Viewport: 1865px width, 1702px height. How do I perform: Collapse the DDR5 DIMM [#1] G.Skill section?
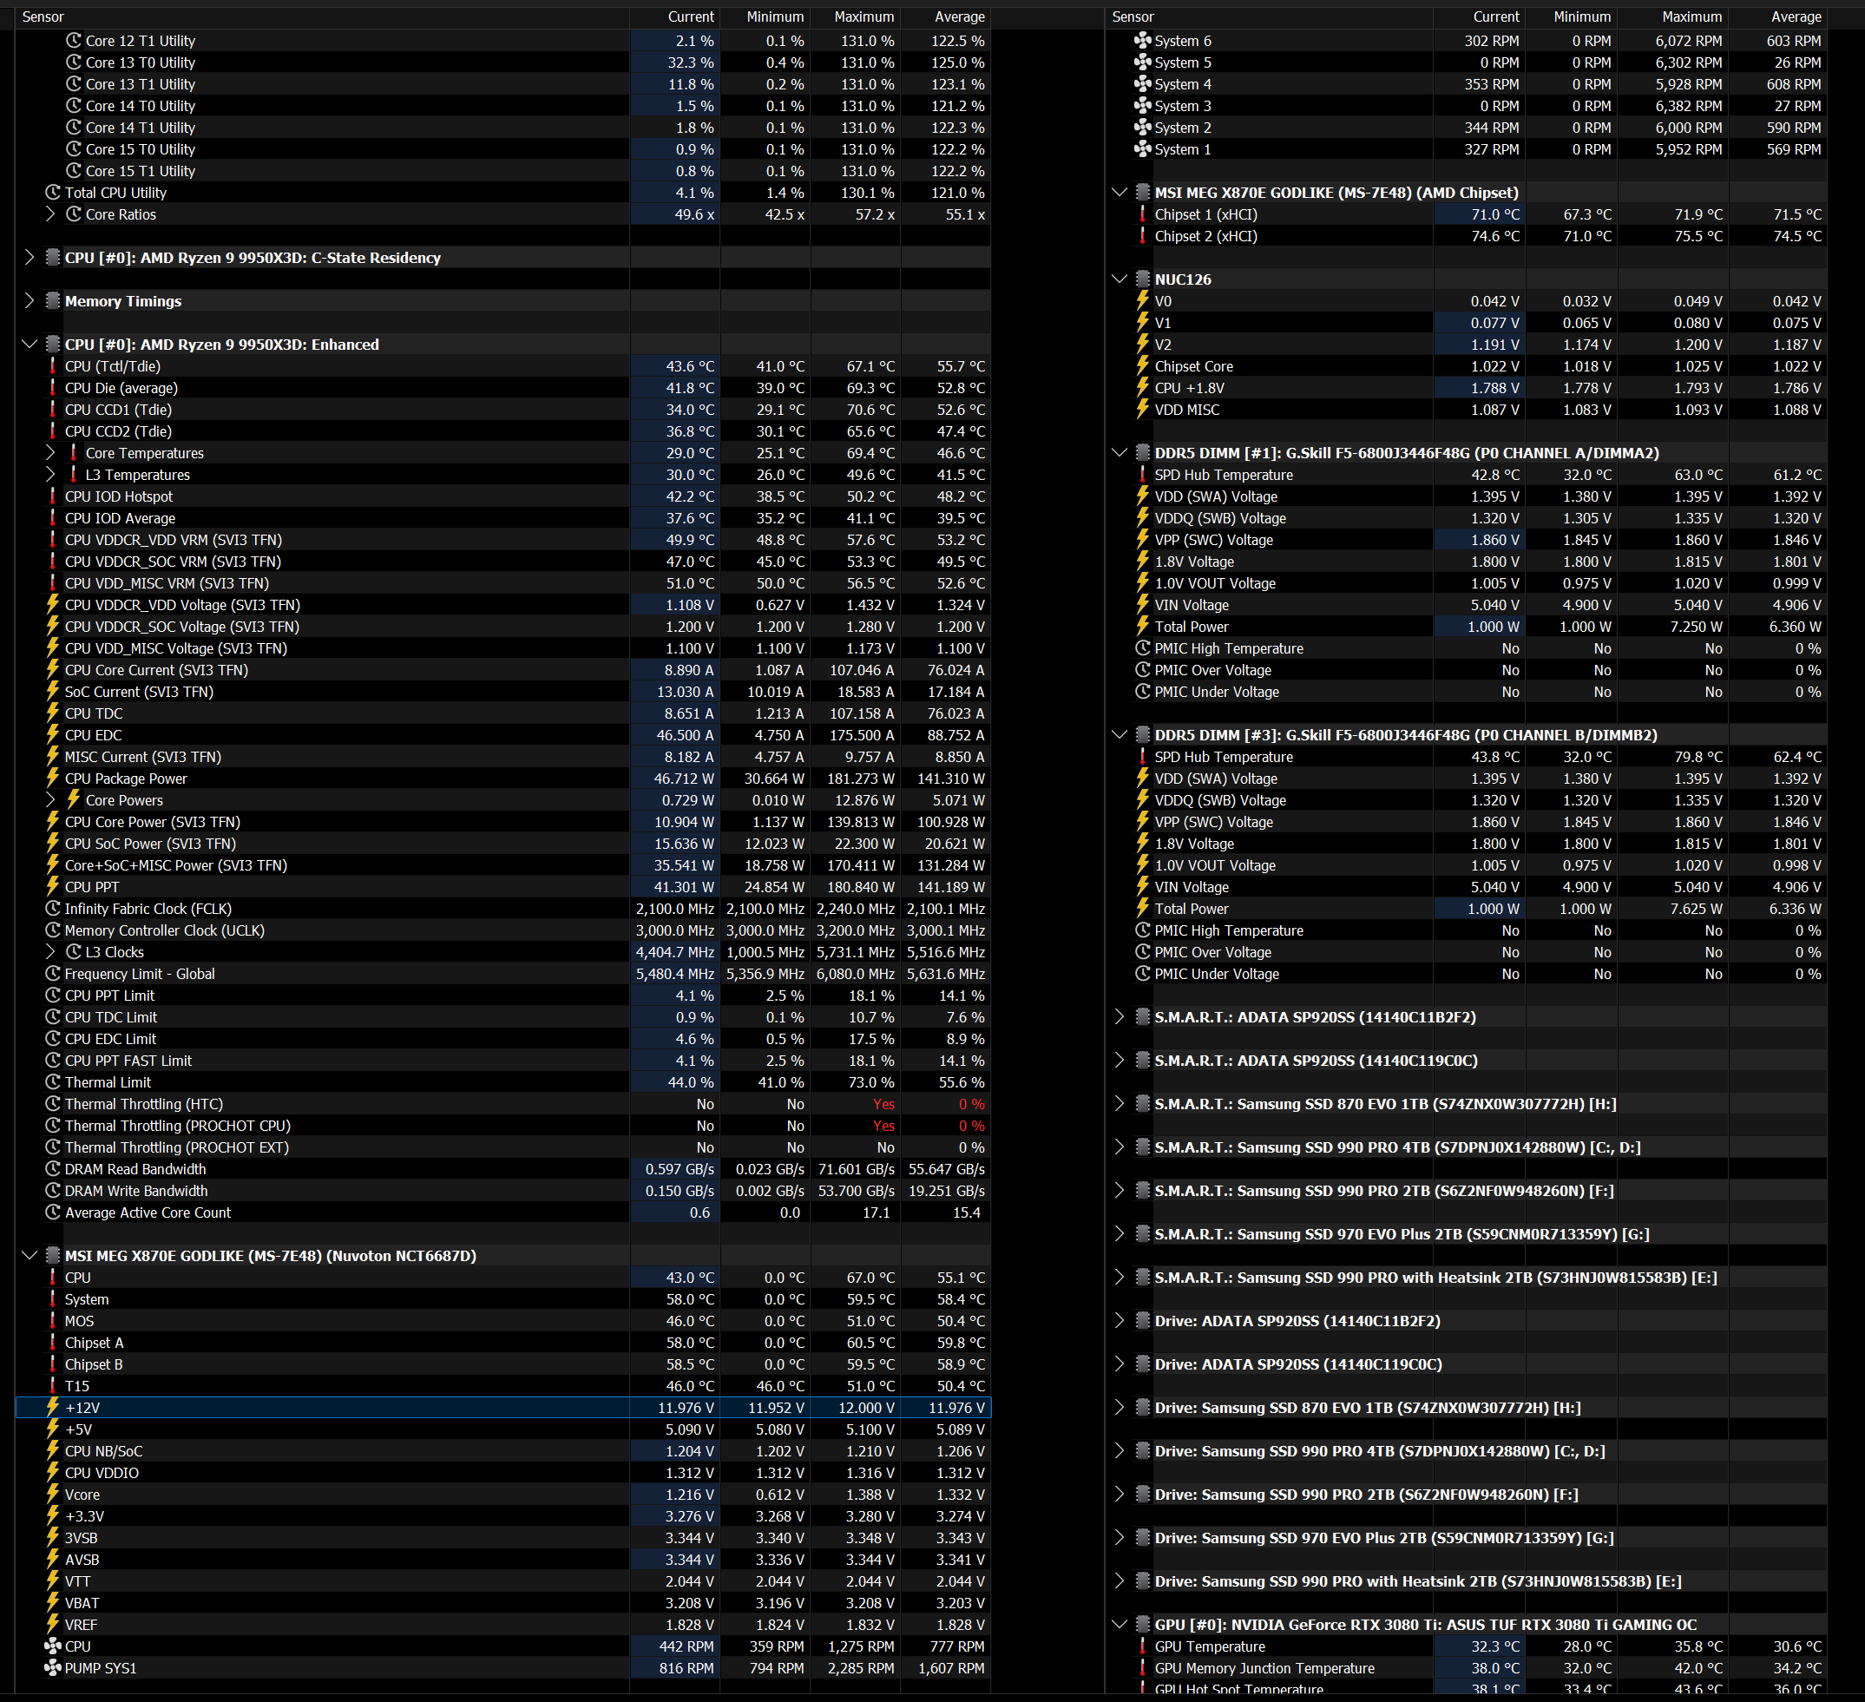1120,453
